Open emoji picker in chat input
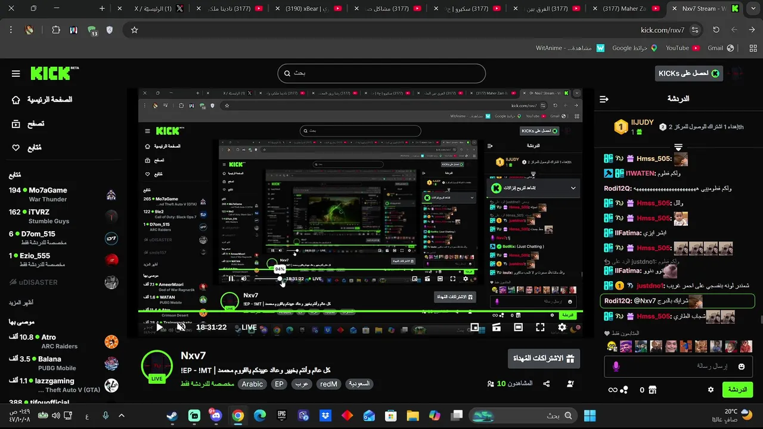Screen dimensions: 763x429 pos(742,366)
